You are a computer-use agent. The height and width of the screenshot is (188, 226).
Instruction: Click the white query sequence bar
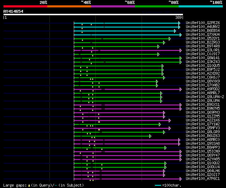[93, 15]
